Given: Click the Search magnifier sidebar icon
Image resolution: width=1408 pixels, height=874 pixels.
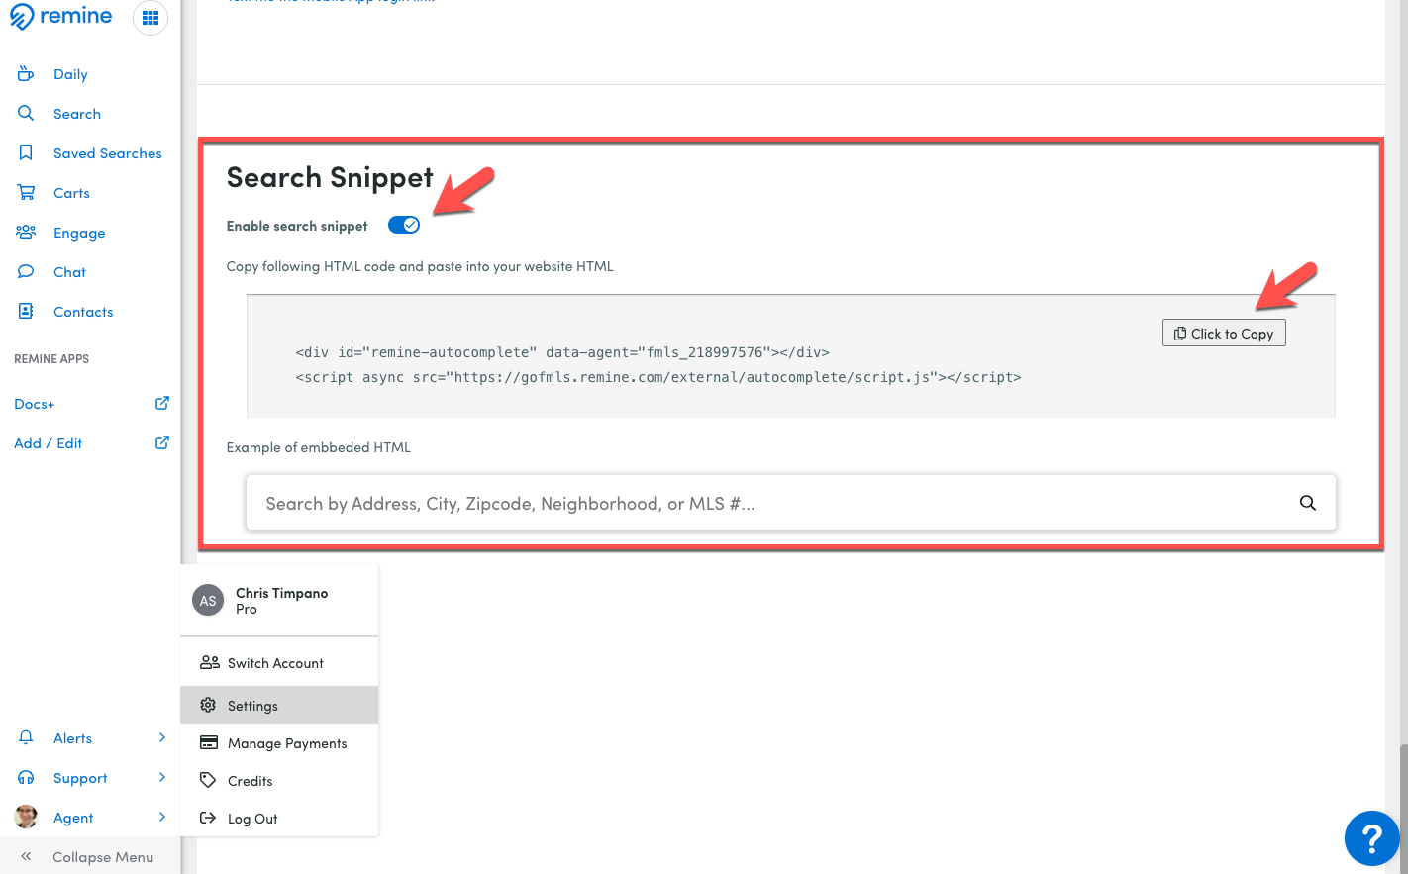Looking at the screenshot, I should pos(26,113).
